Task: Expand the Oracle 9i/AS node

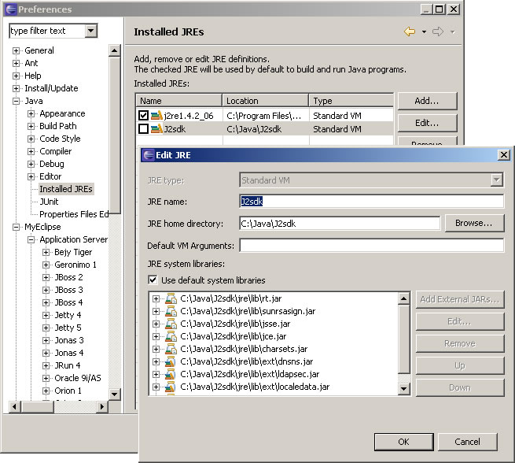Action: 46,378
